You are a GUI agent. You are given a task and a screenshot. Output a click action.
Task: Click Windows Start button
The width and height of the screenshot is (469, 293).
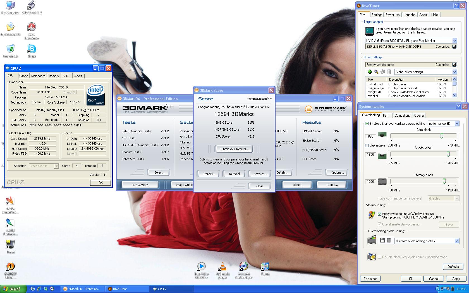[13, 289]
